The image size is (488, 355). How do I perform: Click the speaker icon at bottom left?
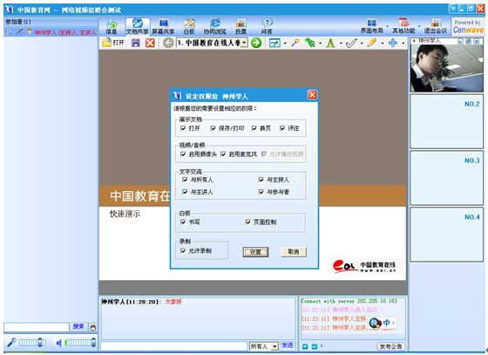pos(58,343)
